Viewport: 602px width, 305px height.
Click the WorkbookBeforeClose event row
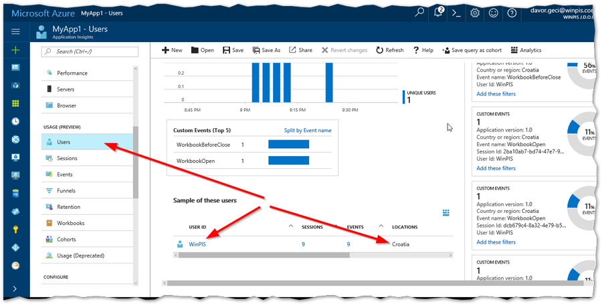click(252, 144)
